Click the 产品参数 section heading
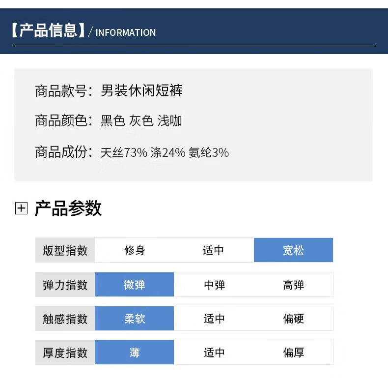The image size is (388, 382). click(x=68, y=208)
